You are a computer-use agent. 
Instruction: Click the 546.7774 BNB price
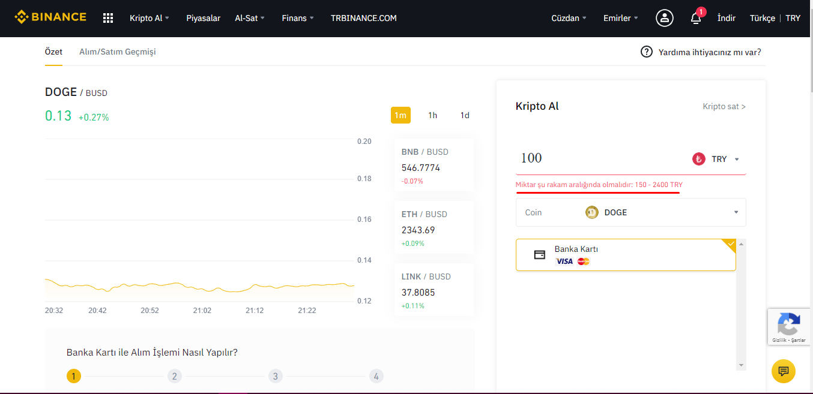tap(421, 168)
